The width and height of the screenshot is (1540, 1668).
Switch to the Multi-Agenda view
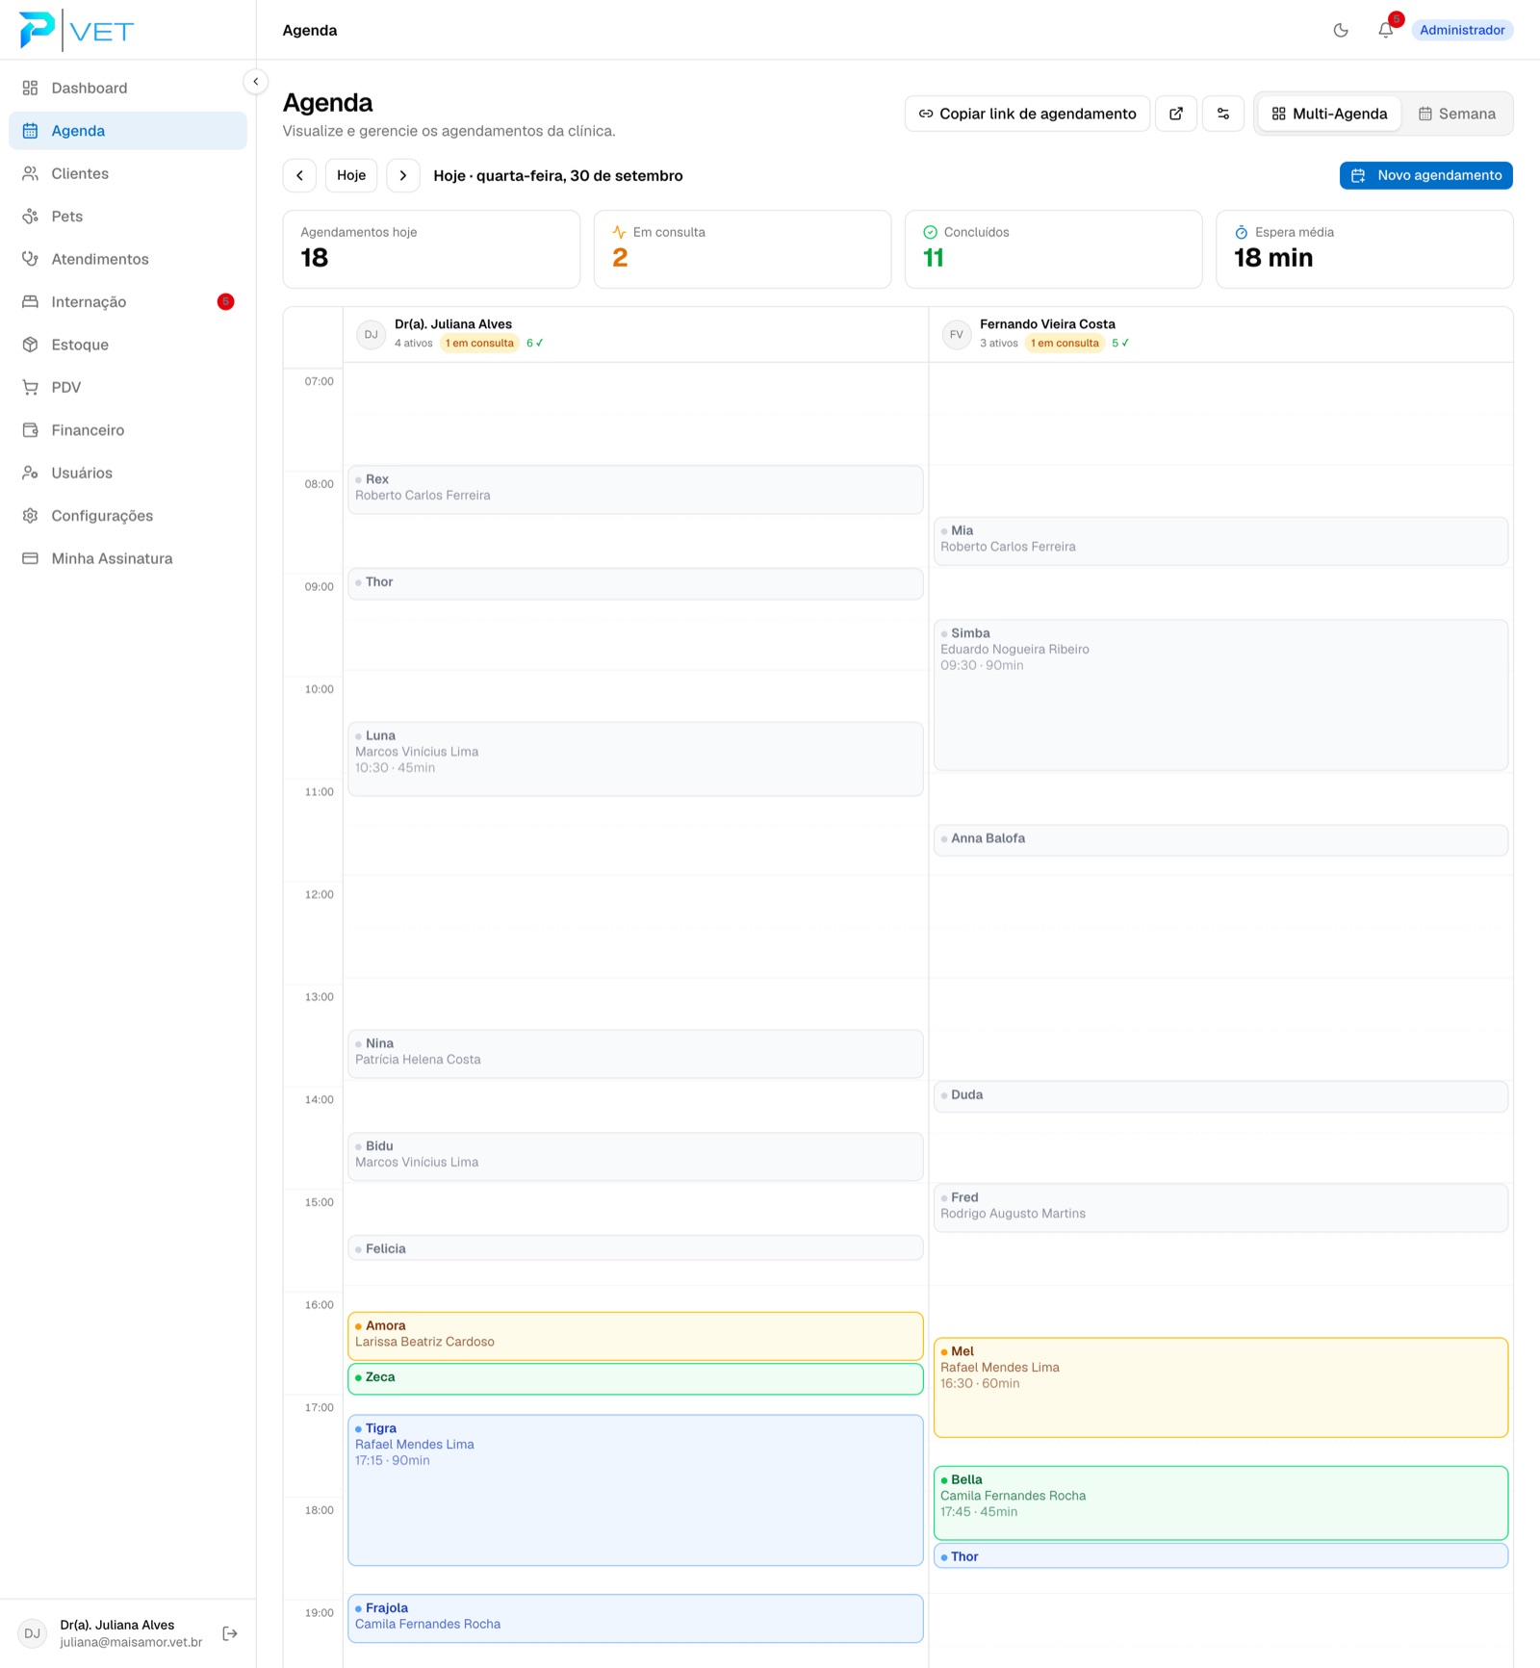coord(1329,114)
